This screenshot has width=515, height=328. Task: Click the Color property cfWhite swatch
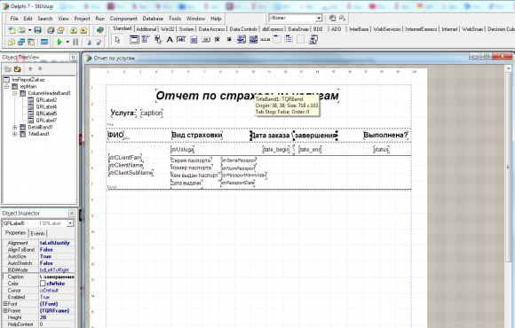[x=43, y=284]
